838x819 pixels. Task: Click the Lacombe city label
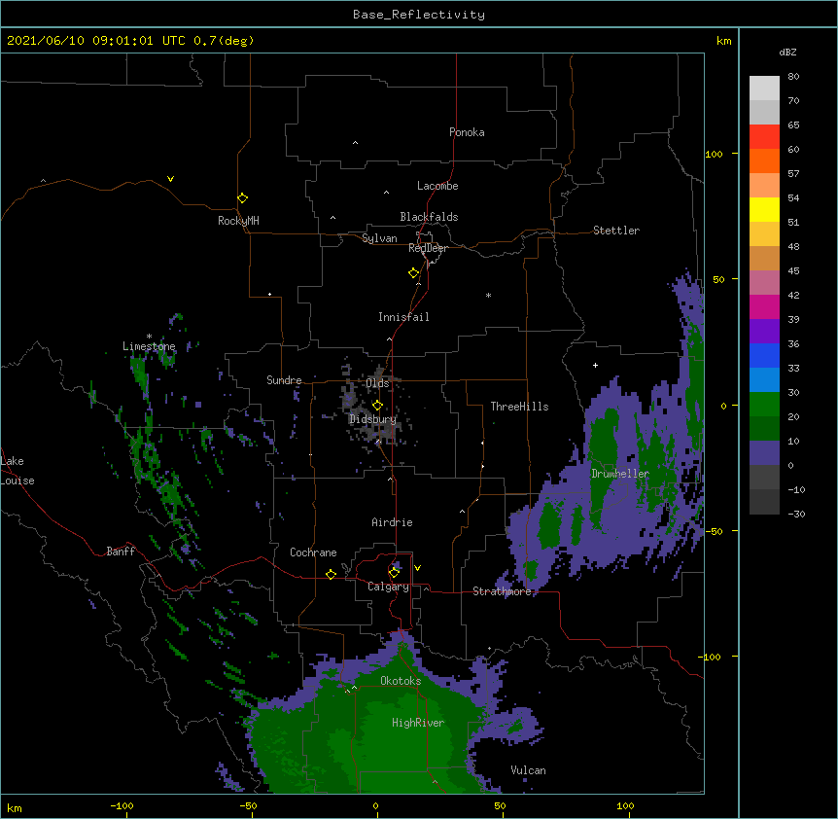437,186
